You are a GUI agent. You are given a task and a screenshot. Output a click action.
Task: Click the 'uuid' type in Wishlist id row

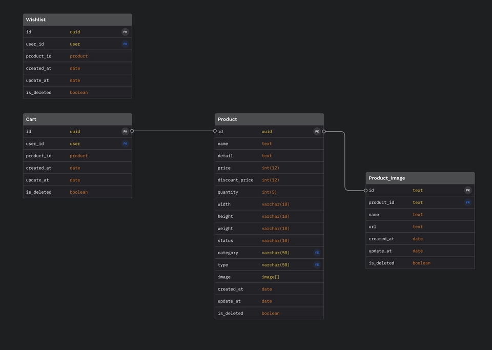pyautogui.click(x=75, y=32)
